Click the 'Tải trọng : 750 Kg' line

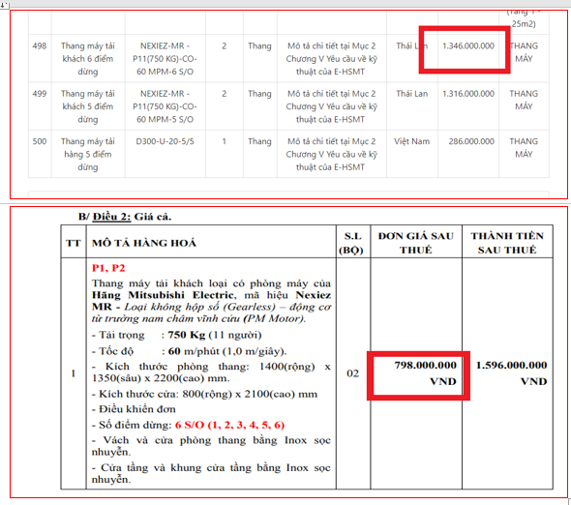[176, 335]
